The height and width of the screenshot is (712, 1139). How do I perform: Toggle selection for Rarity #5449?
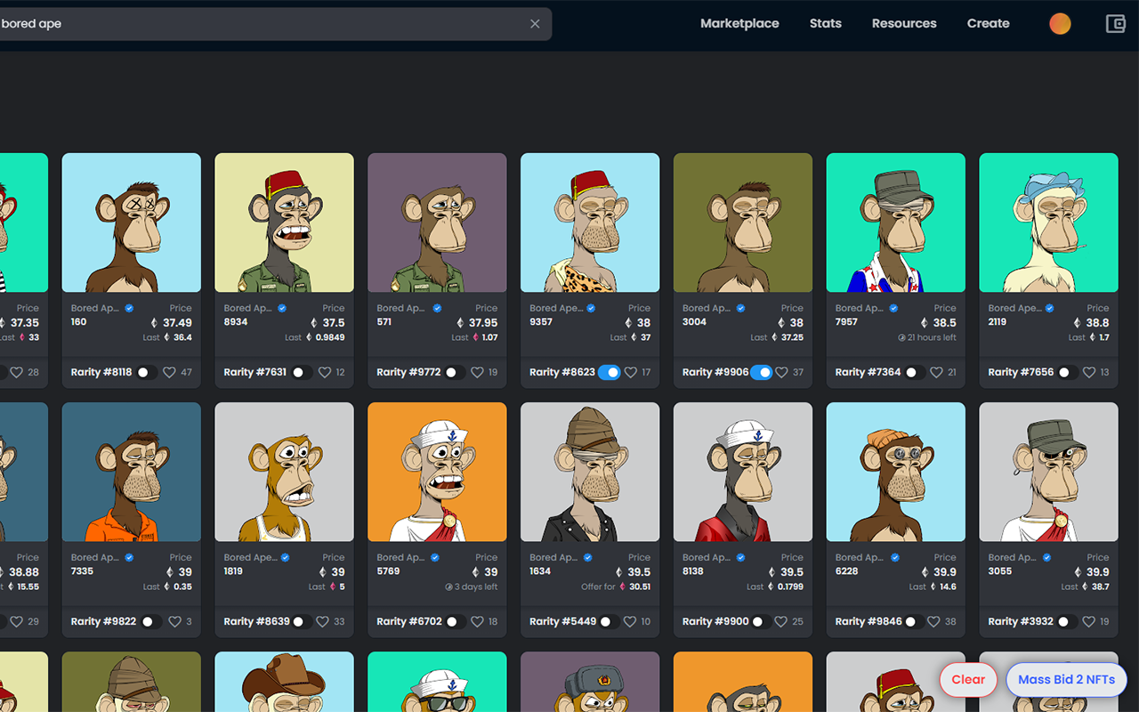(x=608, y=621)
